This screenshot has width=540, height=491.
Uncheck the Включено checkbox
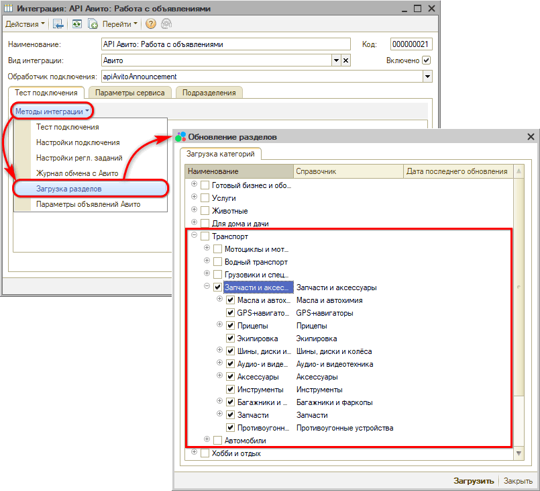tap(426, 60)
